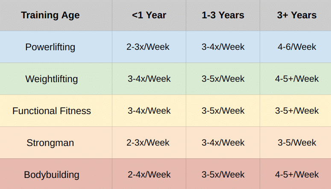Click the Weightlifting row label
This screenshot has height=189, width=331.
tap(56, 79)
